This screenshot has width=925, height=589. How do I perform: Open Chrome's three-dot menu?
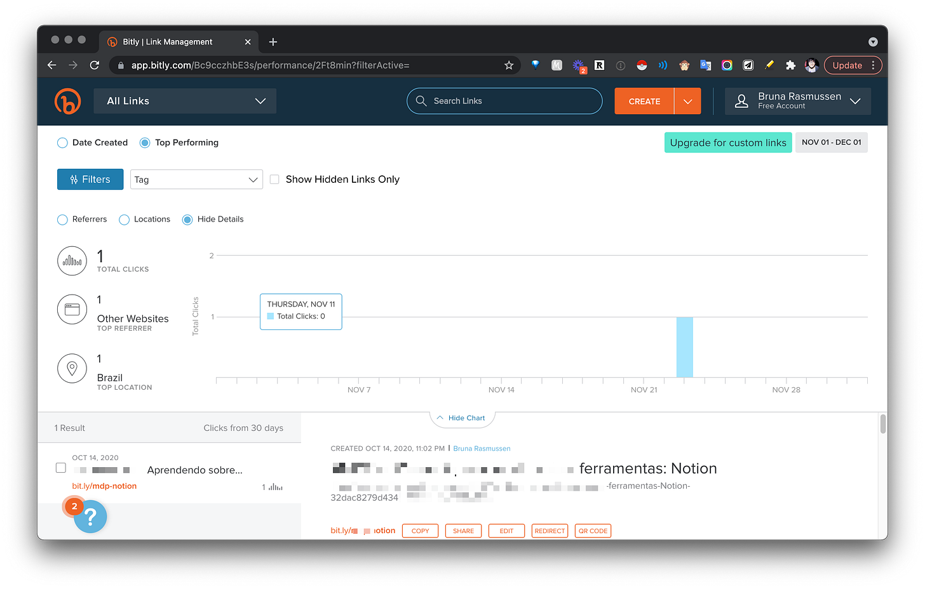tap(874, 65)
